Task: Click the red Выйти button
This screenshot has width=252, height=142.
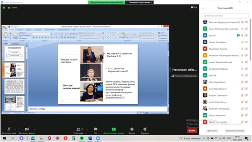Action: click(192, 131)
